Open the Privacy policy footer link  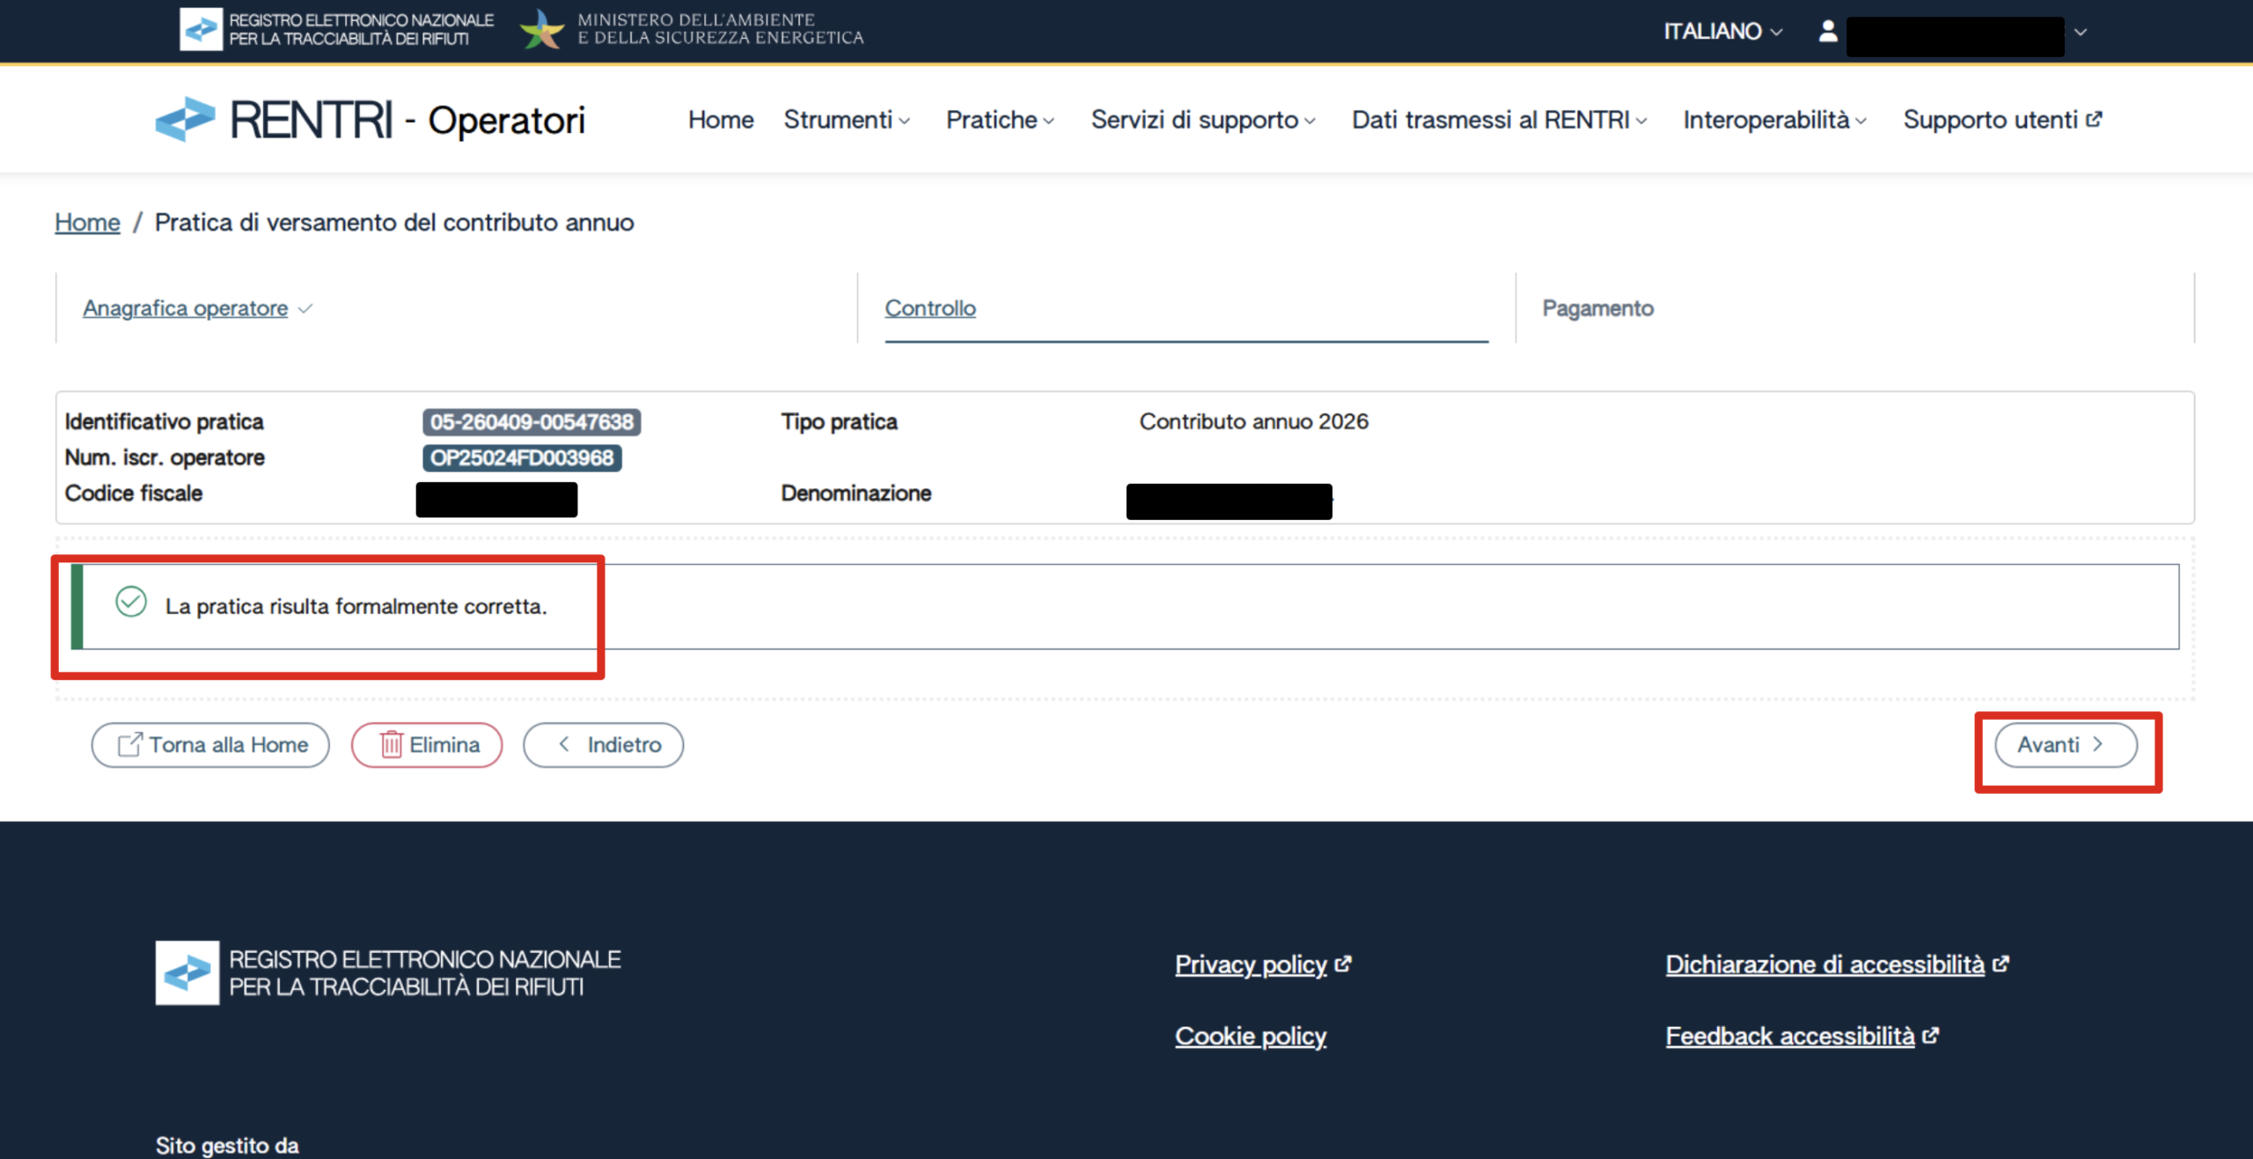pyautogui.click(x=1250, y=965)
